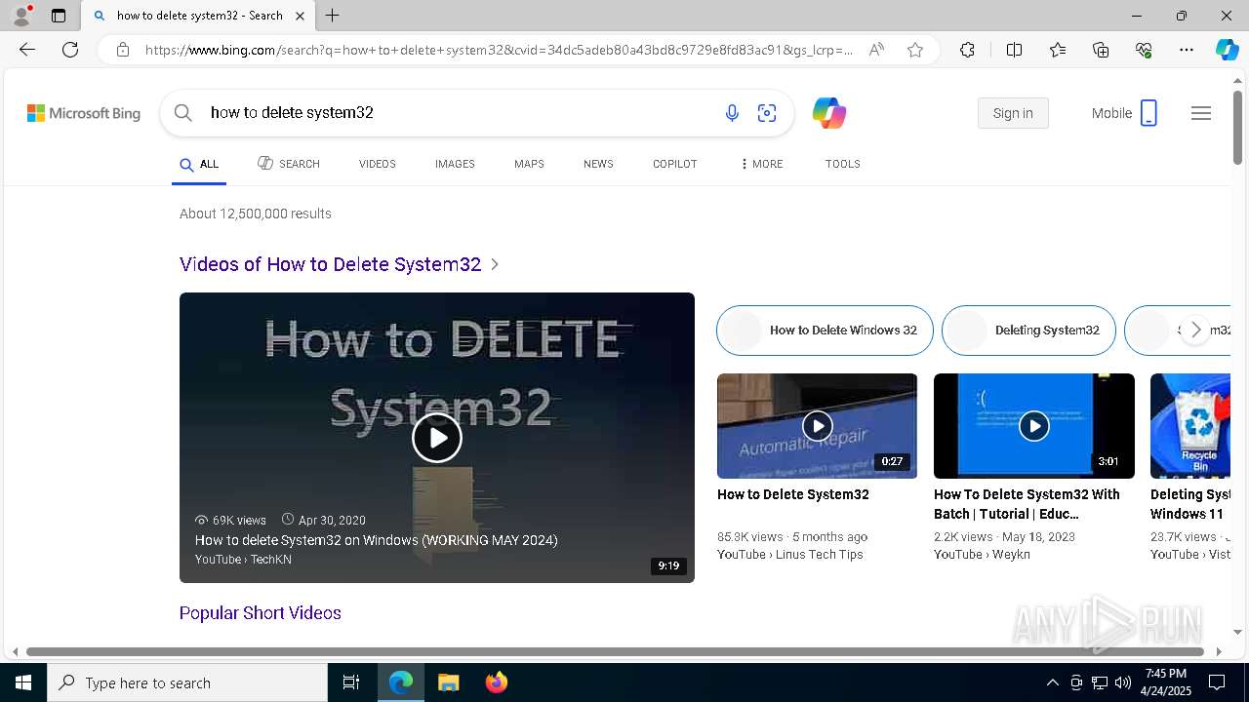1249x702 pixels.
Task: Open Copilot sidebar icon in Edge toolbar
Action: pos(1227,50)
